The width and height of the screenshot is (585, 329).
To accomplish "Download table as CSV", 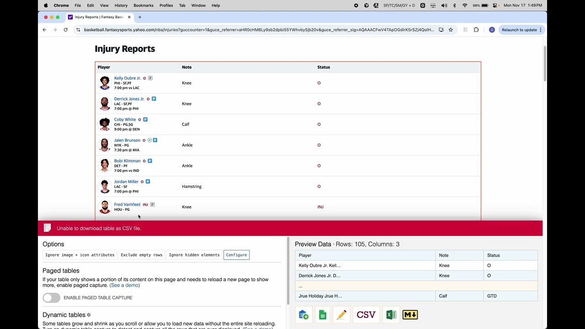I will [366, 315].
